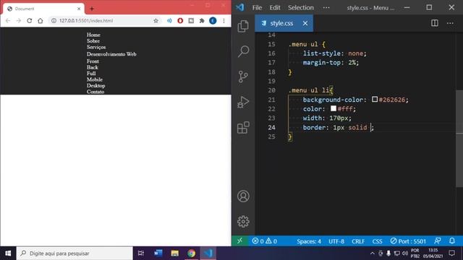Image resolution: width=463 pixels, height=260 pixels.
Task: Switch to Chrome from the taskbar
Action: 191,253
